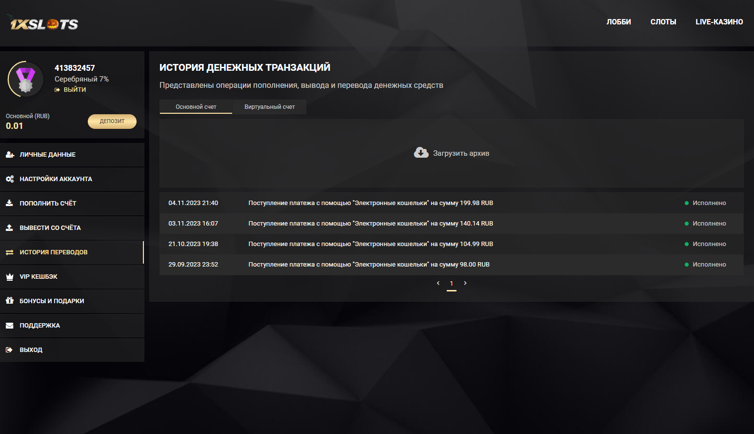The image size is (754, 434).
Task: Select page 1 in pagination
Action: (x=452, y=284)
